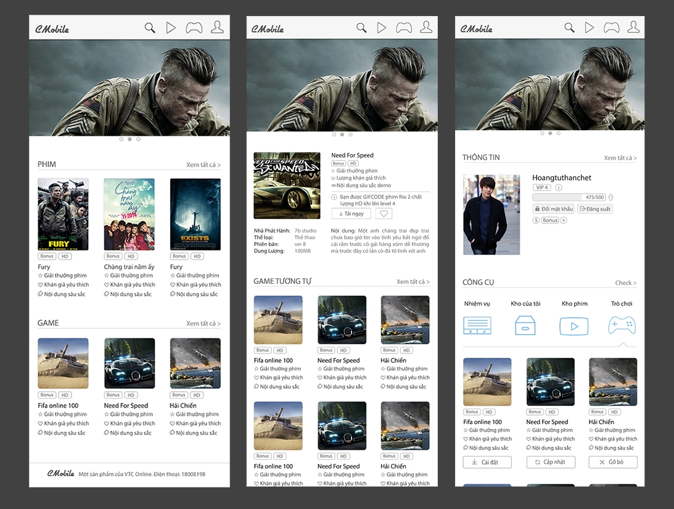The image size is (674, 509).
Task: Click the Tải ngay download button
Action: click(x=351, y=213)
